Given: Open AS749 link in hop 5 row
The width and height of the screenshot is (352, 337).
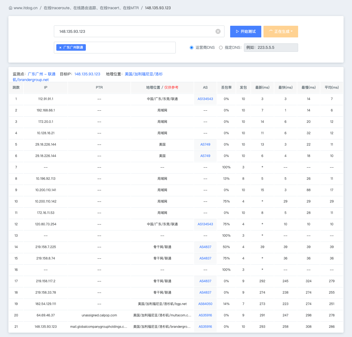Looking at the screenshot, I should (x=205, y=145).
